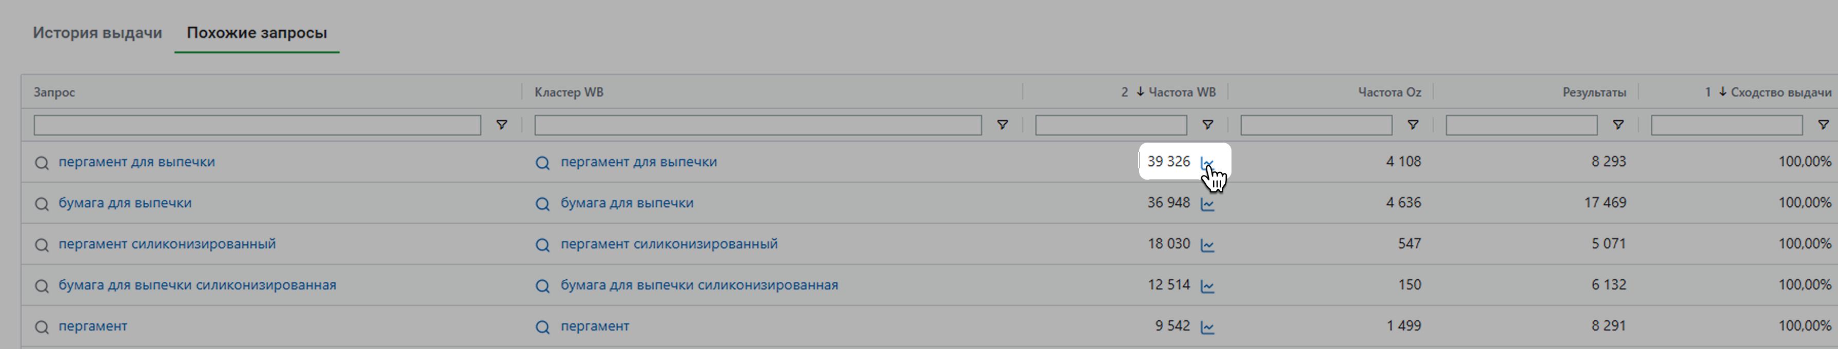Focus the Кластер WB filter input

point(758,125)
